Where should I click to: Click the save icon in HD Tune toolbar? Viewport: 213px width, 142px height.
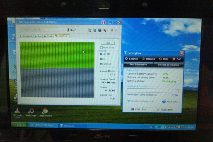point(100,30)
